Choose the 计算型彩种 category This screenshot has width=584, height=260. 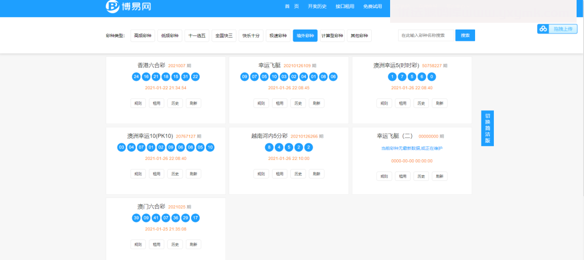(332, 36)
